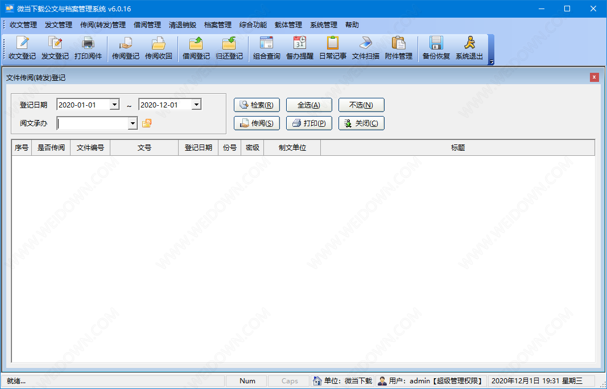Click the 归还登记 toolbar icon

coord(229,48)
